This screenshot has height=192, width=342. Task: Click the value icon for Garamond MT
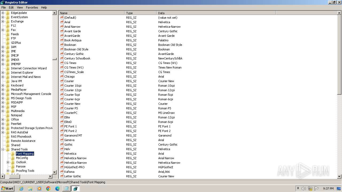coord(62,135)
